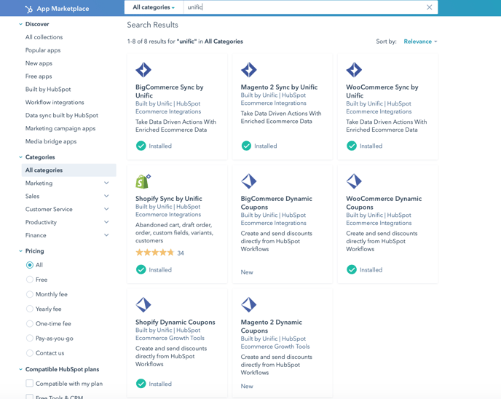The height and width of the screenshot is (399, 501).
Task: Open Media bridge apps collection
Action: click(x=51, y=141)
